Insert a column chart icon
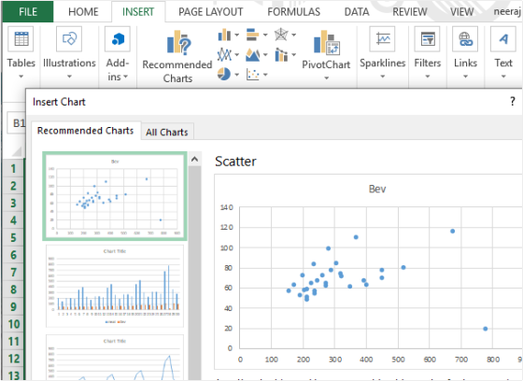Viewport: 523px width, 381px height. [224, 35]
